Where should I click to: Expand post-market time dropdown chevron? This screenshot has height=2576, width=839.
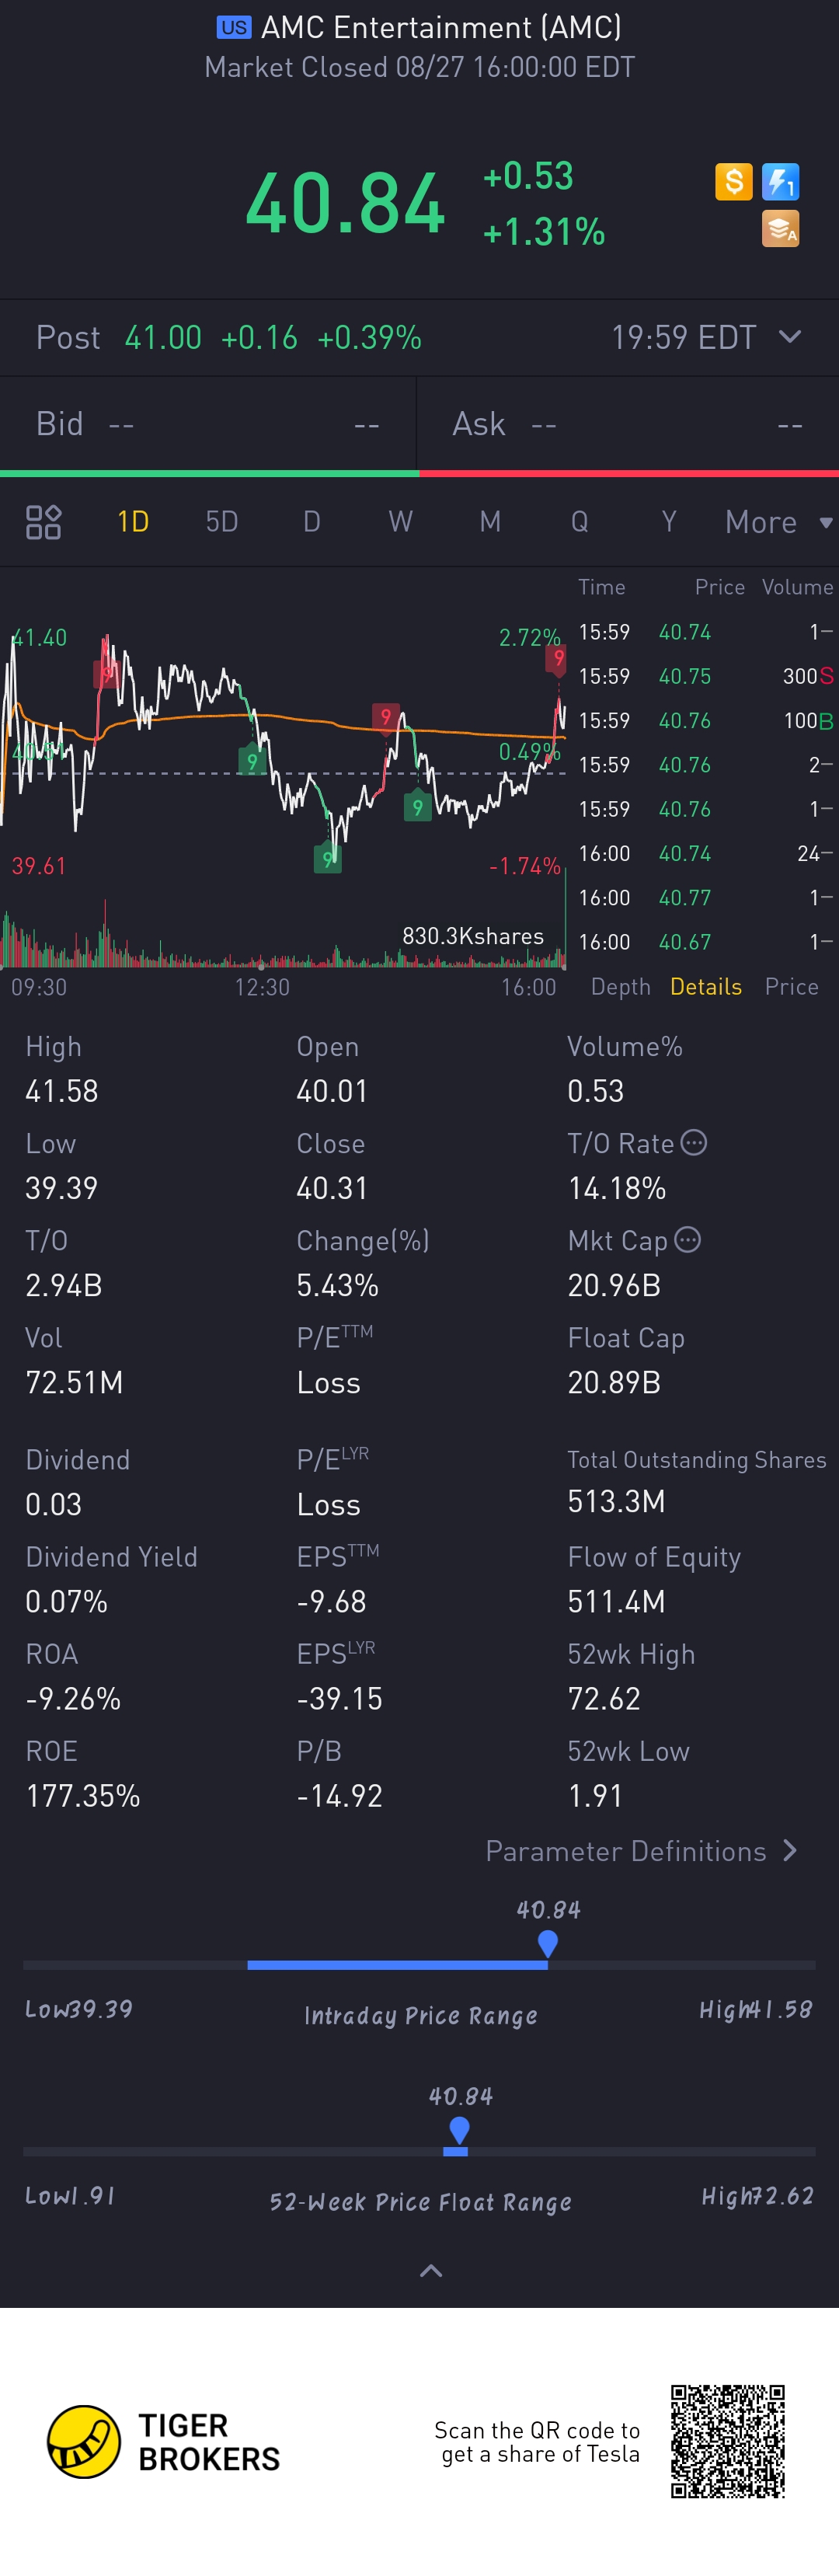tap(789, 337)
